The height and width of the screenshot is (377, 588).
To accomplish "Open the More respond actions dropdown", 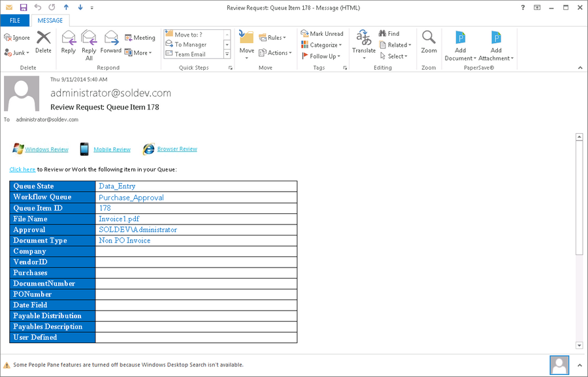I will pos(138,53).
